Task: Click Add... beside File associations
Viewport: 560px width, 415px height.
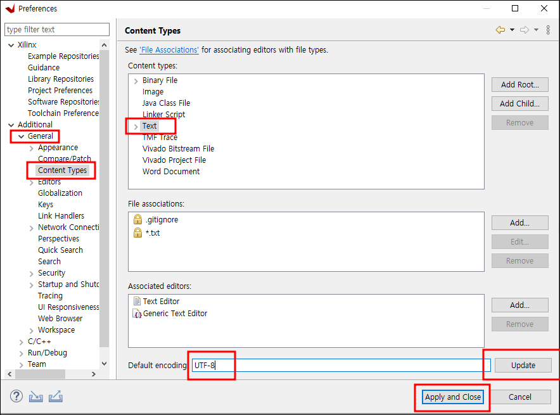Action: point(519,223)
